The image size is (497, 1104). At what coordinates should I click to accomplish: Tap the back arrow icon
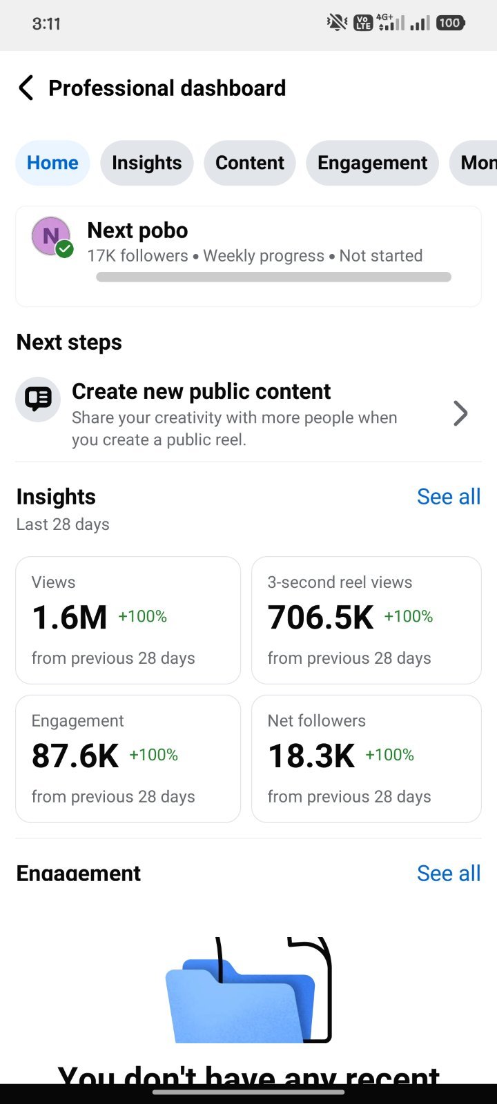[x=26, y=88]
